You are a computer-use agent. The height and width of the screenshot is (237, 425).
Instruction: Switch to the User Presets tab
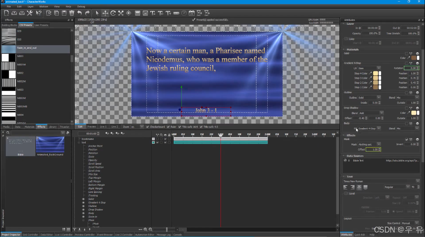pyautogui.click(x=41, y=25)
